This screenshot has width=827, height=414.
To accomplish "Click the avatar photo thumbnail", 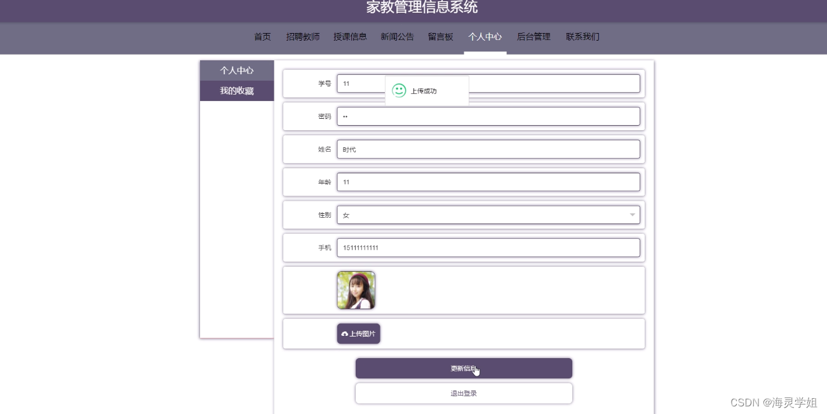I will point(356,290).
